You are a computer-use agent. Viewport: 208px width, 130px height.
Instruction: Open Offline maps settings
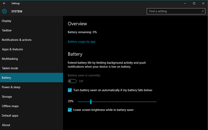[x=31, y=106]
